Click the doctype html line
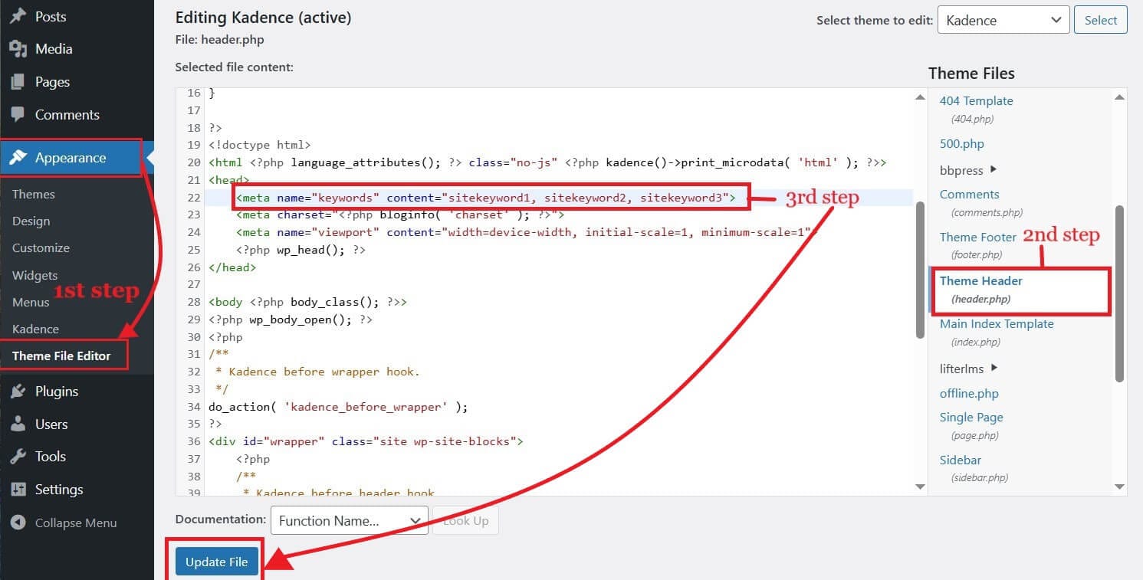 tap(259, 145)
